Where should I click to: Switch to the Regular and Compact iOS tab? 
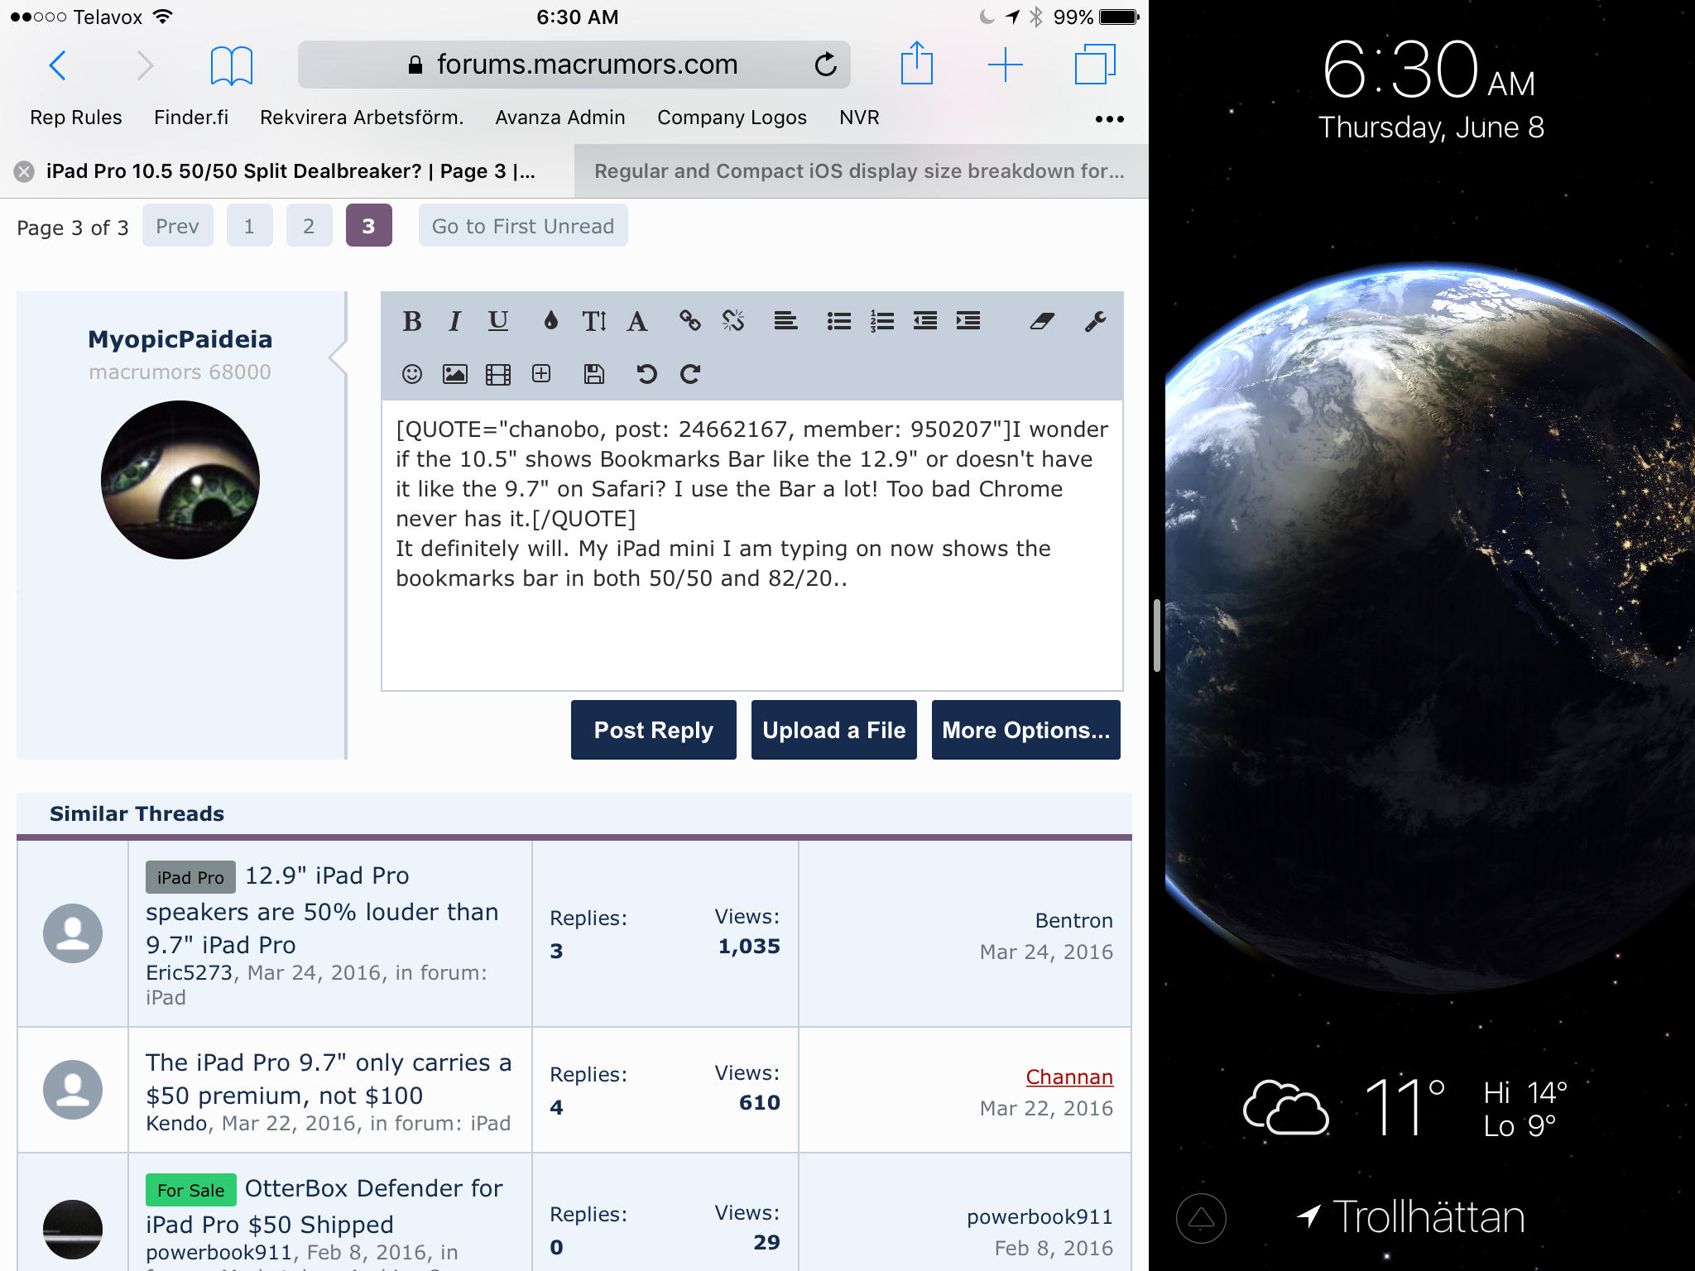(x=859, y=171)
